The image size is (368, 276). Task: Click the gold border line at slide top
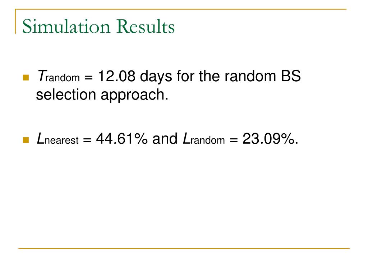181,9
